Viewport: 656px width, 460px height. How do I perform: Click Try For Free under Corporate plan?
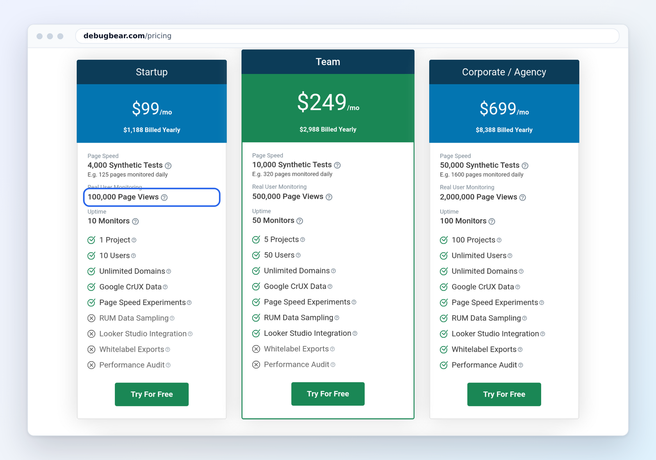pos(504,394)
